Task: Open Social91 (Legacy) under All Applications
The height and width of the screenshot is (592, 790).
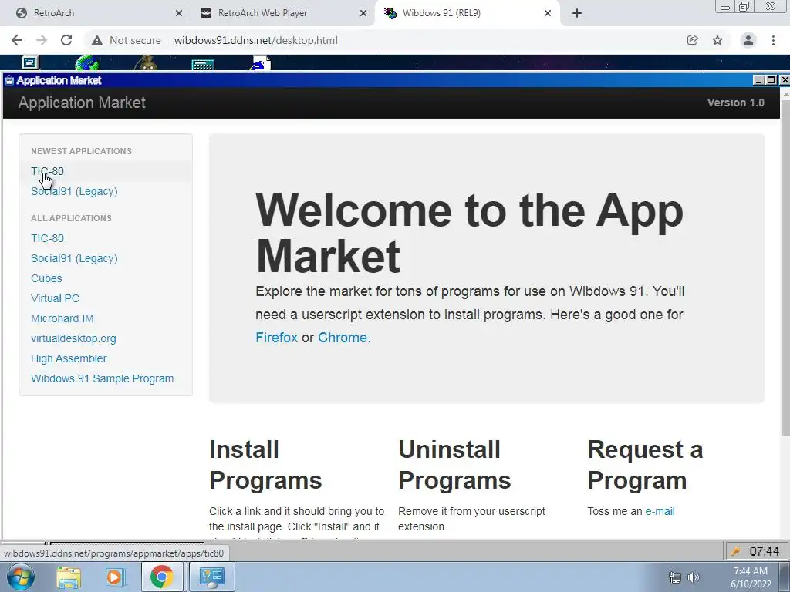Action: pyautogui.click(x=74, y=258)
